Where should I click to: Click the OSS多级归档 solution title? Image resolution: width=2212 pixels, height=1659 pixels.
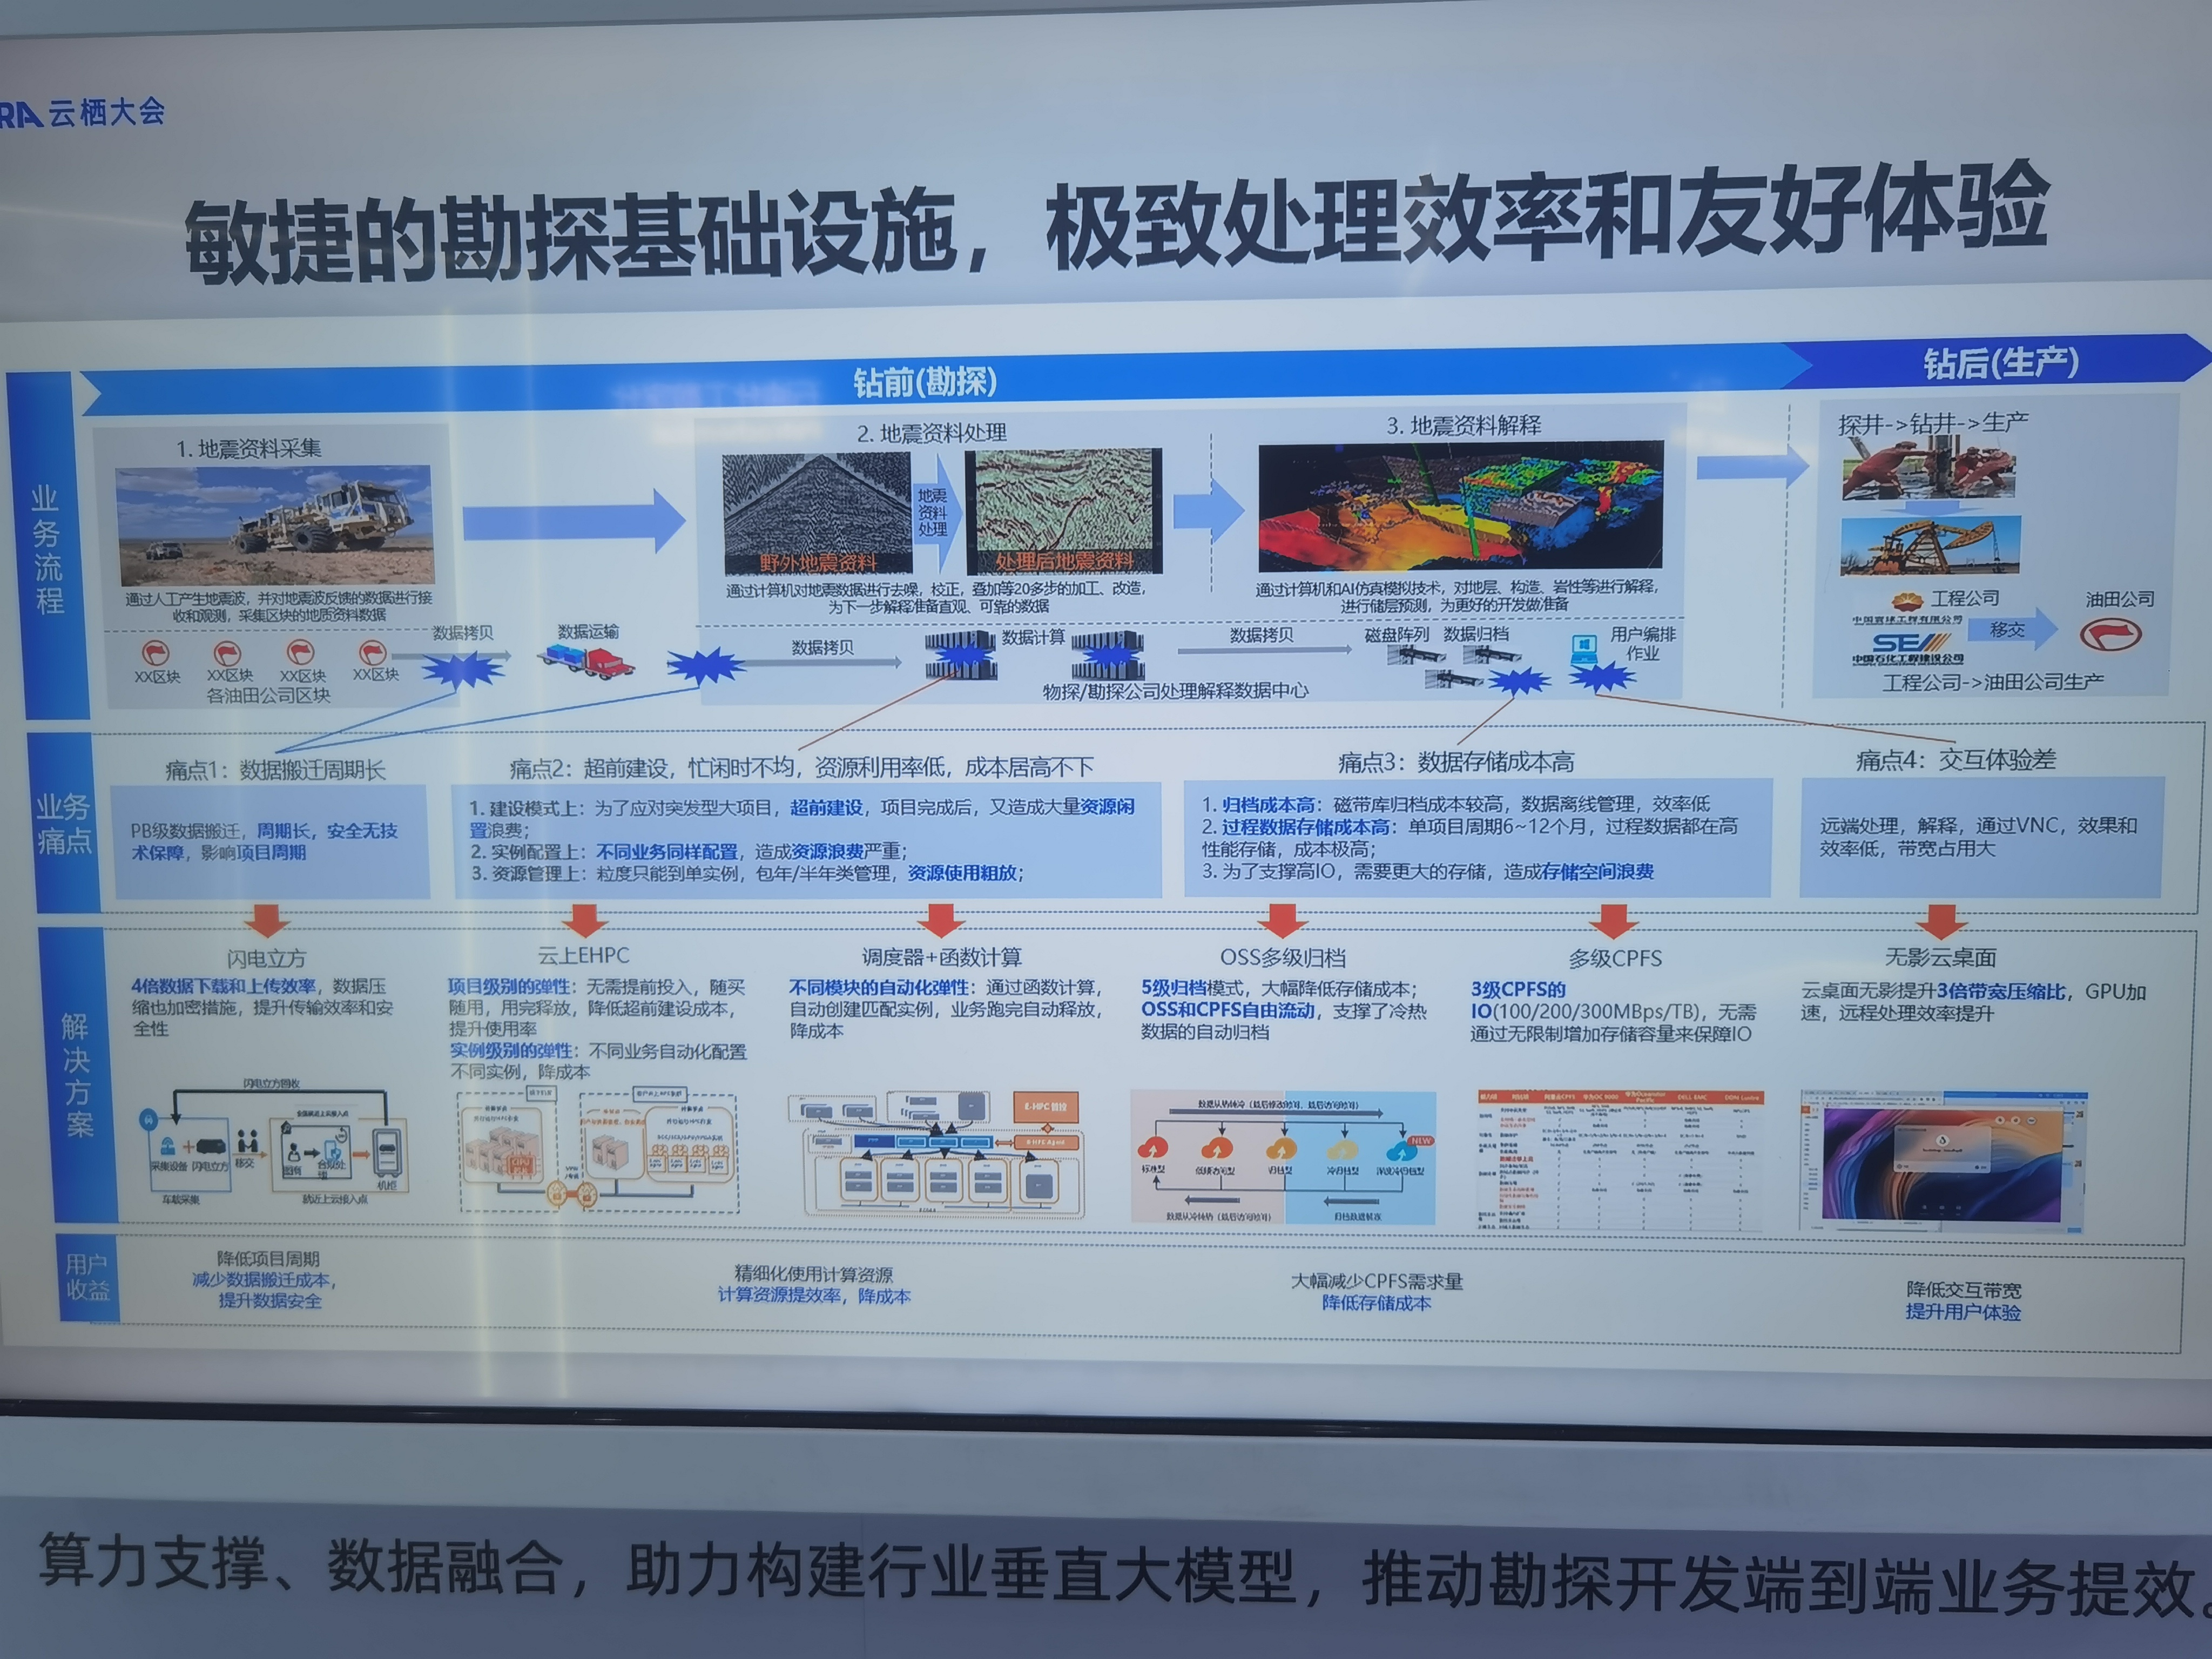[1282, 958]
